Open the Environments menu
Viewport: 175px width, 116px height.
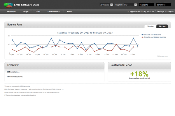coord(53,12)
